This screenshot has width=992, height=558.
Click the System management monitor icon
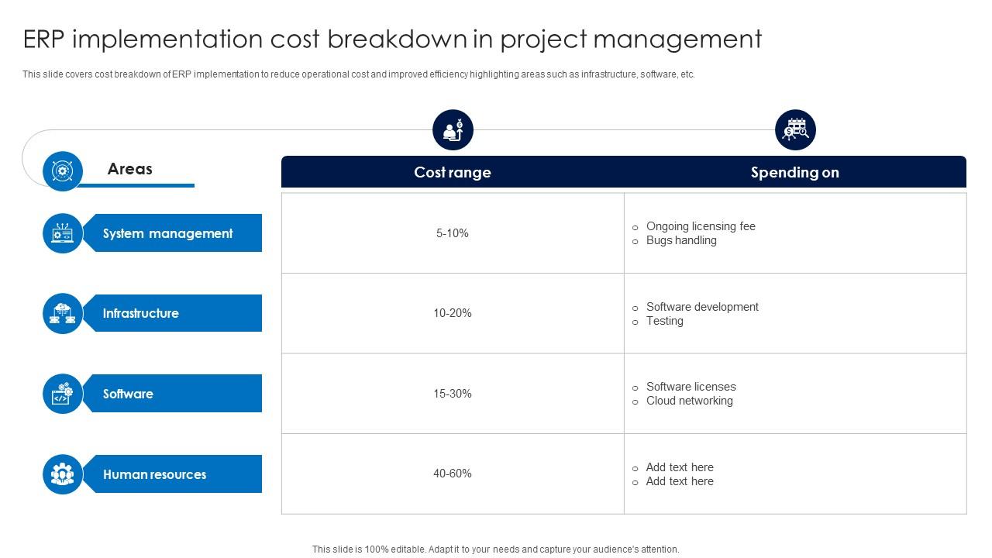(x=62, y=233)
